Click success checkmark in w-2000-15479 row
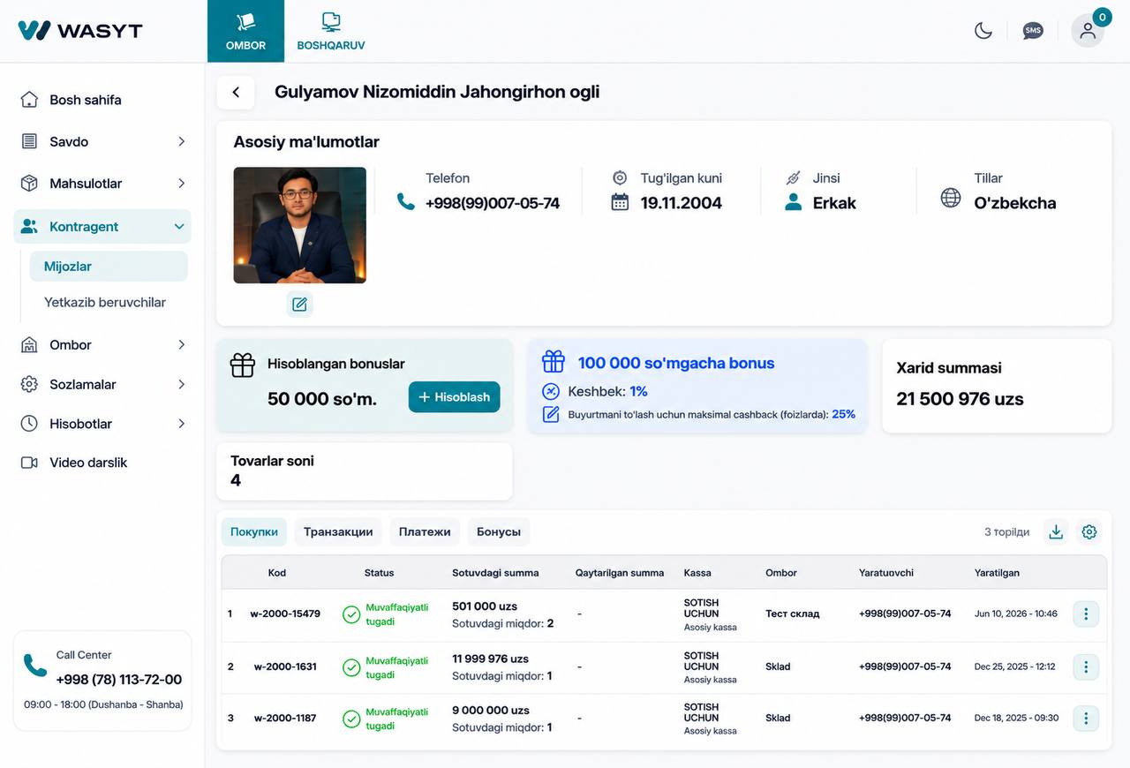The height and width of the screenshot is (768, 1130). pyautogui.click(x=351, y=614)
